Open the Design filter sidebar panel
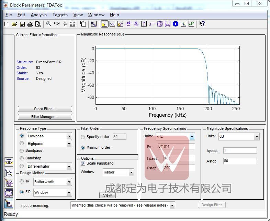The image size is (270, 221). point(9,203)
